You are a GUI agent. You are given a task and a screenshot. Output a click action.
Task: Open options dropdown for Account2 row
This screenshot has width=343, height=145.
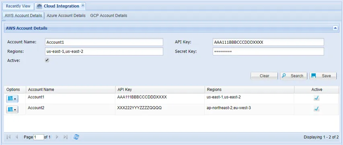pos(12,109)
